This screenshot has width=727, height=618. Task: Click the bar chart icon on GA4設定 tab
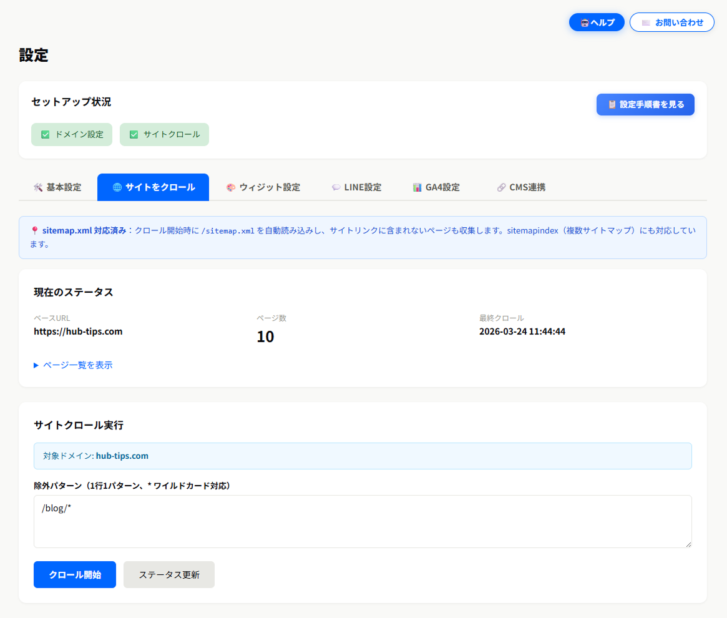[x=416, y=187]
